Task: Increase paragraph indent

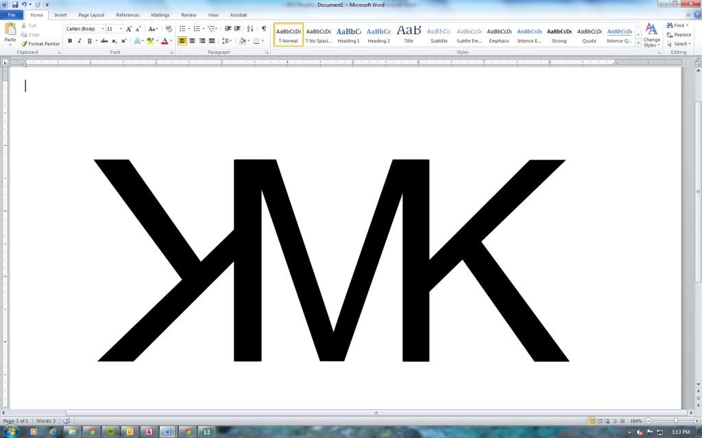Action: [237, 29]
